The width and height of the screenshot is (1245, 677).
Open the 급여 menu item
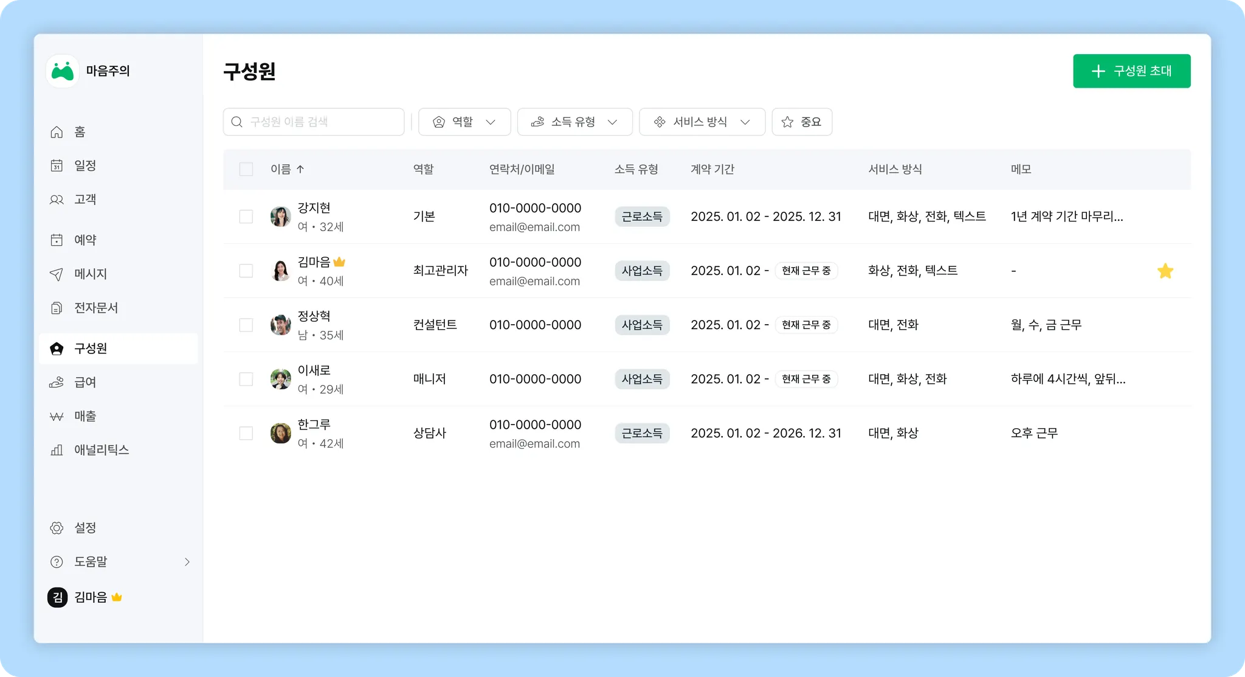click(x=85, y=382)
